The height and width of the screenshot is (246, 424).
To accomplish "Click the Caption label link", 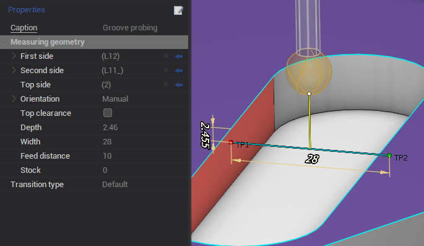I will point(24,28).
